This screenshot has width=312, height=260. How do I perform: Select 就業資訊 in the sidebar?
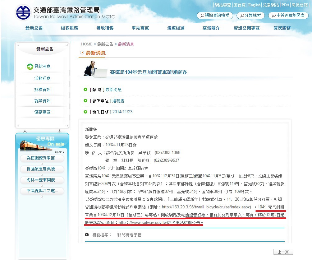pos(42,101)
